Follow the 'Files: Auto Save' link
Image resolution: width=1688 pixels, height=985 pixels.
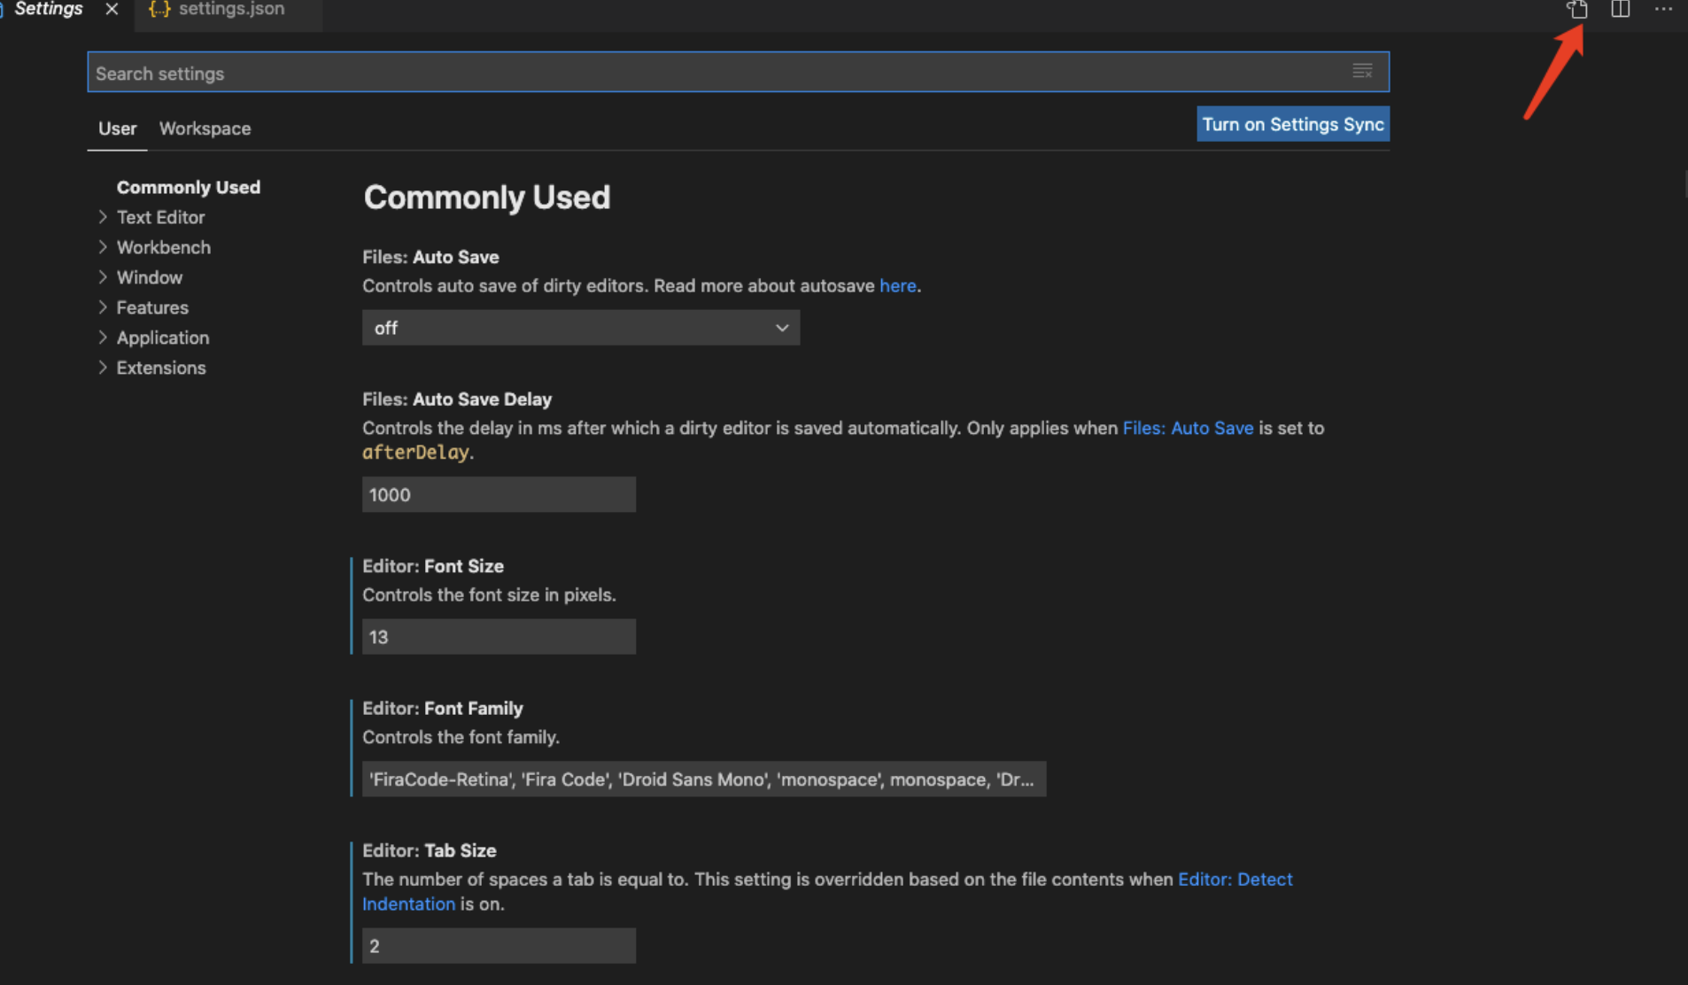(1188, 428)
